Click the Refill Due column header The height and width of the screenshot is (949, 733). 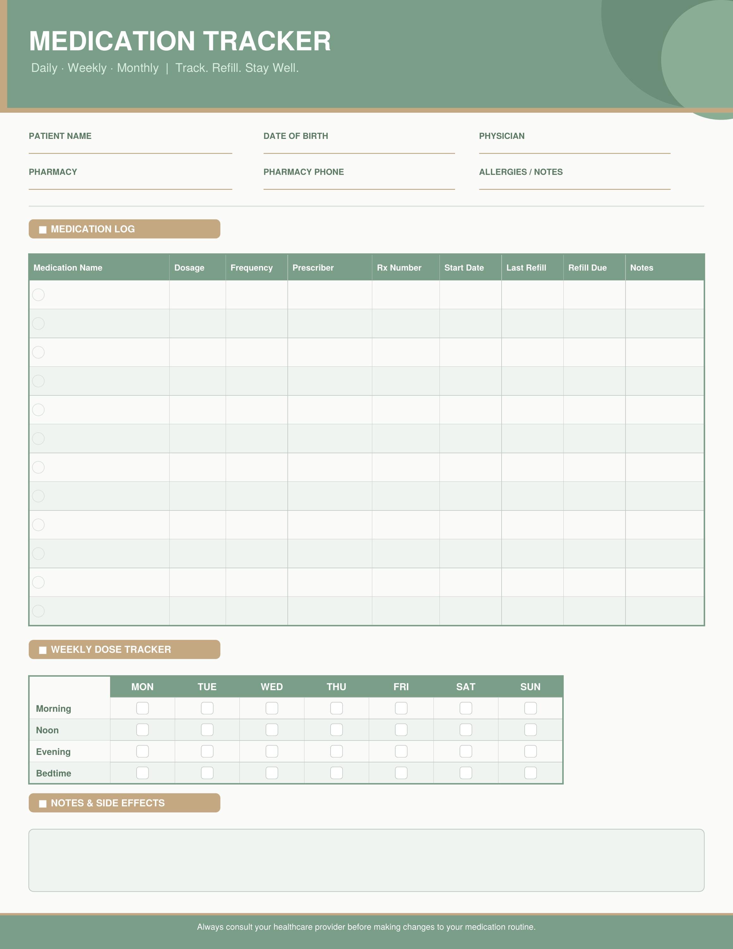594,268
